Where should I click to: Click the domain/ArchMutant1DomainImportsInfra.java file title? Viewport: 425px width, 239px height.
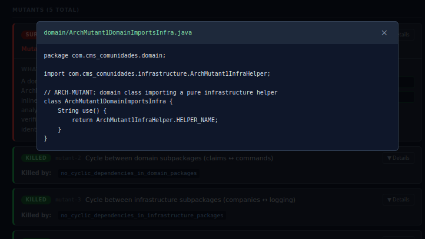click(118, 33)
